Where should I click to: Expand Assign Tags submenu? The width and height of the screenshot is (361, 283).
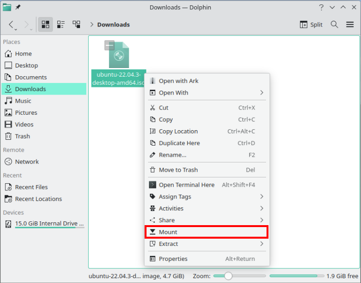(207, 197)
